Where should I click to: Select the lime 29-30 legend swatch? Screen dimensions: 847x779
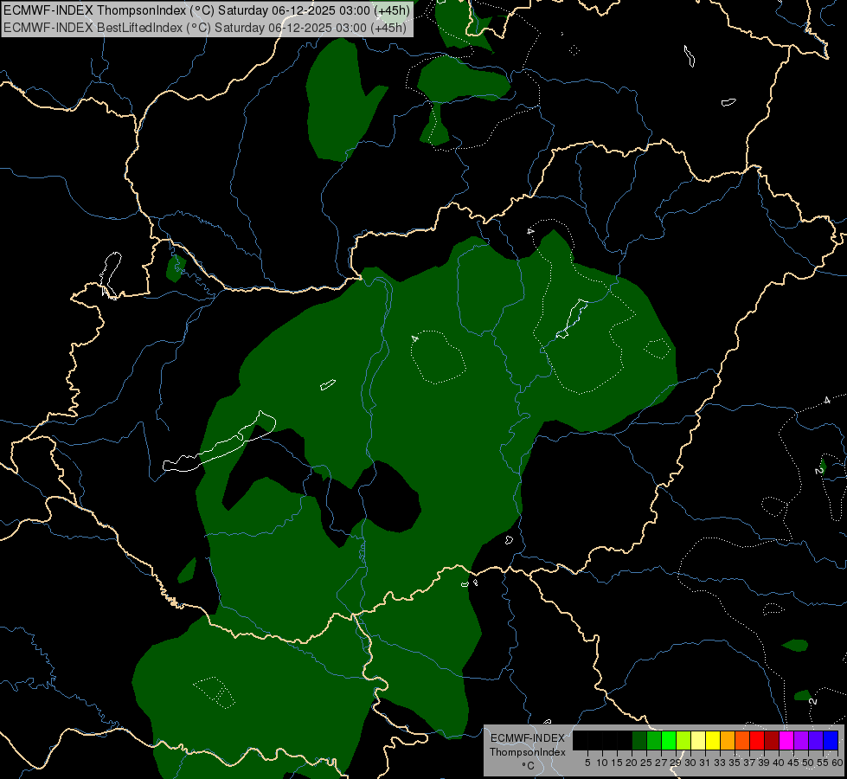(683, 740)
